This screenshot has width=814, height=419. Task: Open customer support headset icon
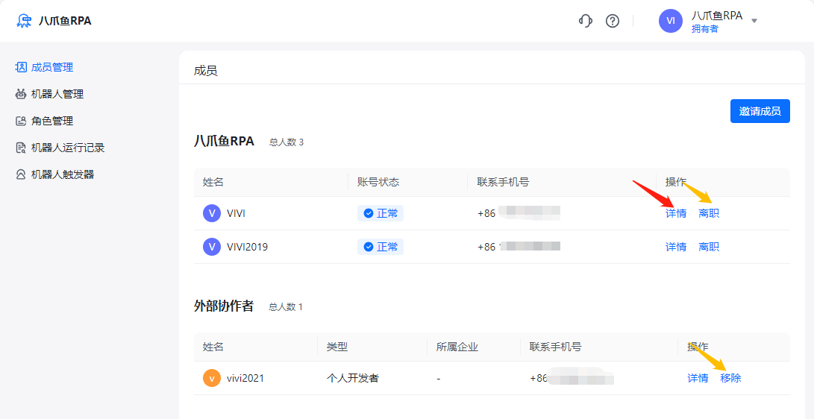tap(586, 21)
